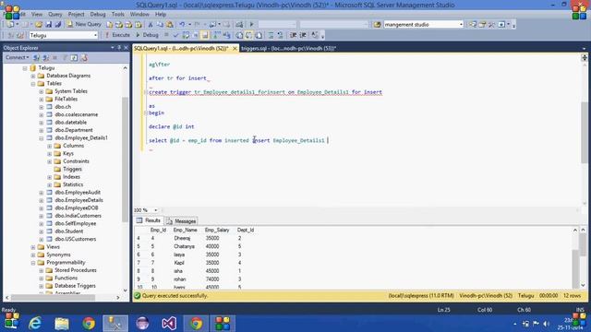
Task: Click Object Explorer Disconnect icon
Action: coord(45,57)
